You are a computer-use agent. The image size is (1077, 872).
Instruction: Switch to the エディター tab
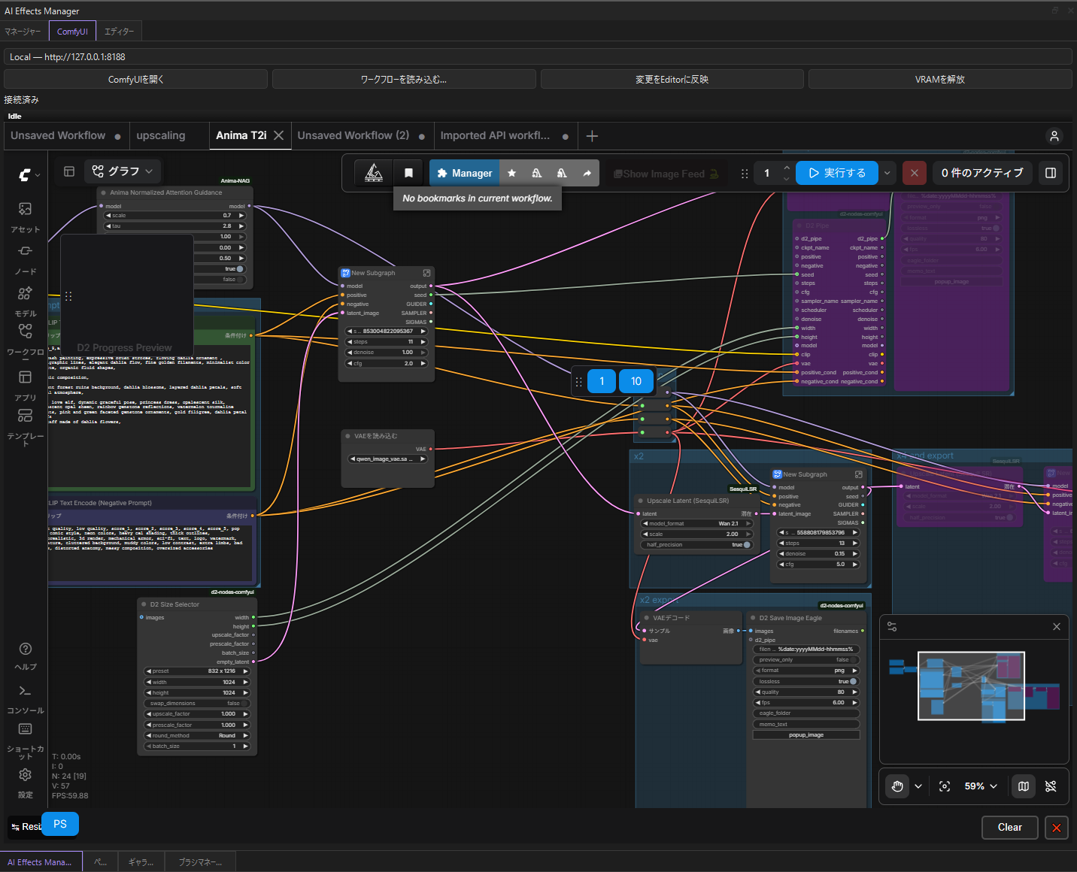pyautogui.click(x=119, y=32)
